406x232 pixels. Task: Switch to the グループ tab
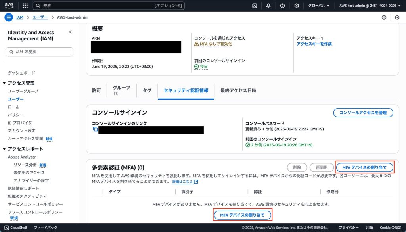point(121,90)
